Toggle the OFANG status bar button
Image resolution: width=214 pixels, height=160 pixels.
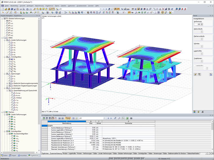[130, 159]
